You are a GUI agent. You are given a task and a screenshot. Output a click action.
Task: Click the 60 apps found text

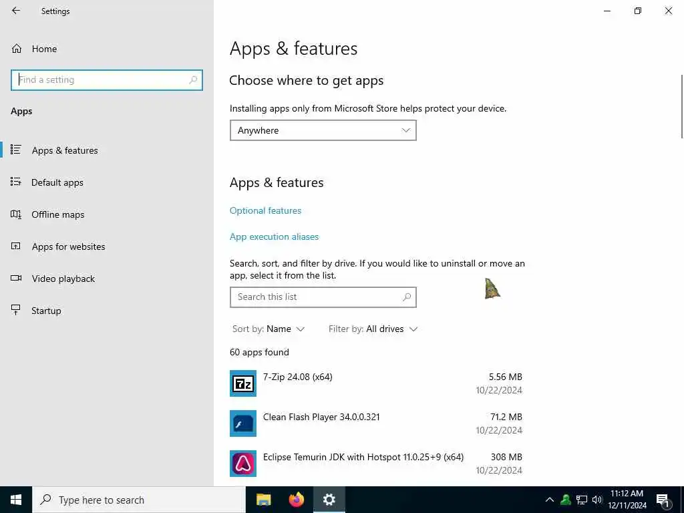(x=259, y=353)
